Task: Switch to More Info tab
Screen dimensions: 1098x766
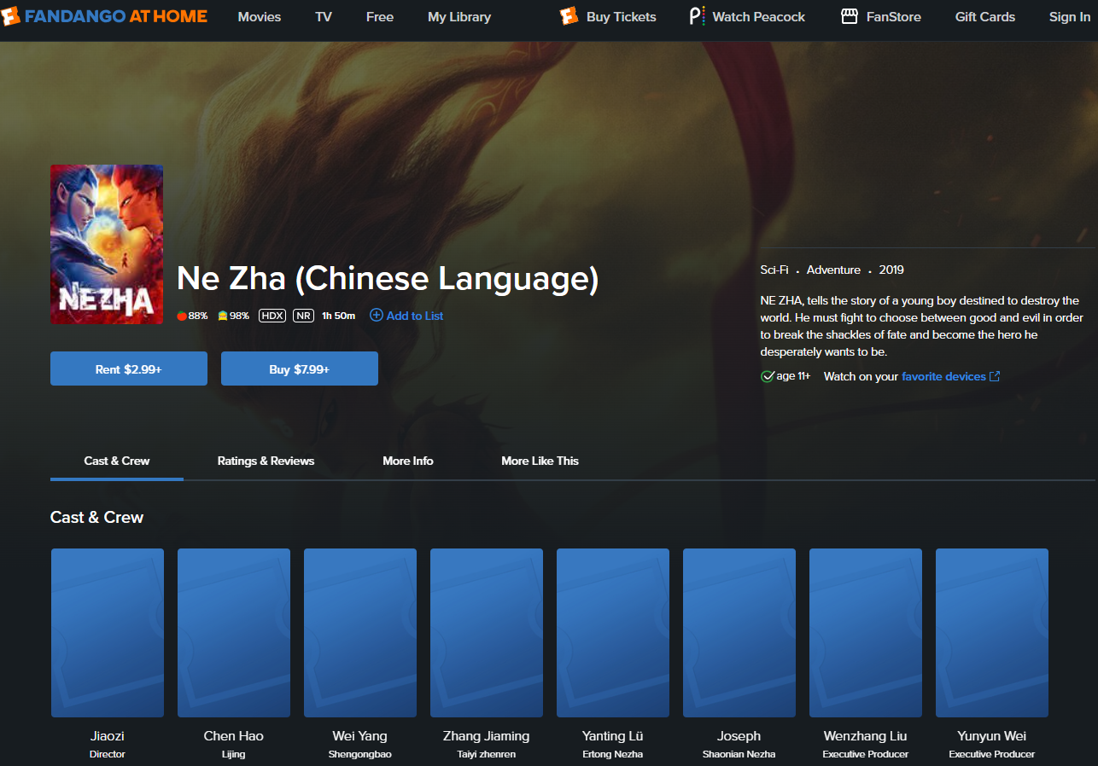Action: pyautogui.click(x=408, y=461)
